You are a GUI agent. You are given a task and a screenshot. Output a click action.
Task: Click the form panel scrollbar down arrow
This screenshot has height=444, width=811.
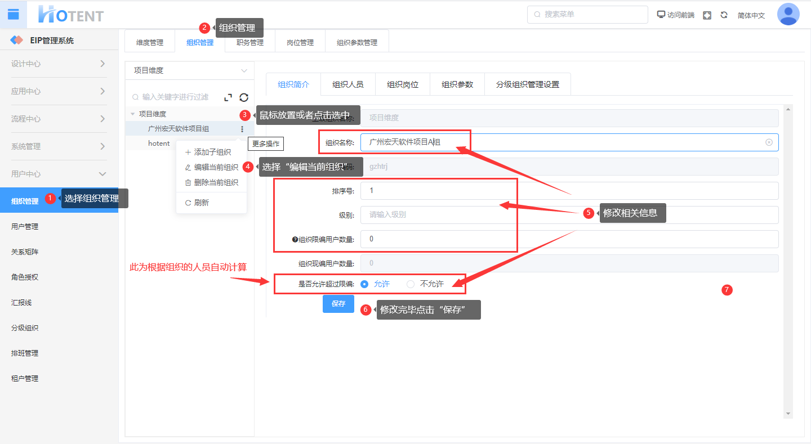pyautogui.click(x=788, y=414)
